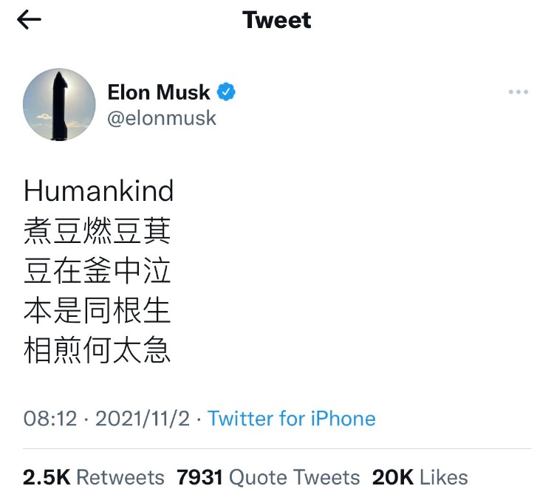Open the Twitter for iPhone source link
Screen dimensions: 554x500
[x=292, y=419]
